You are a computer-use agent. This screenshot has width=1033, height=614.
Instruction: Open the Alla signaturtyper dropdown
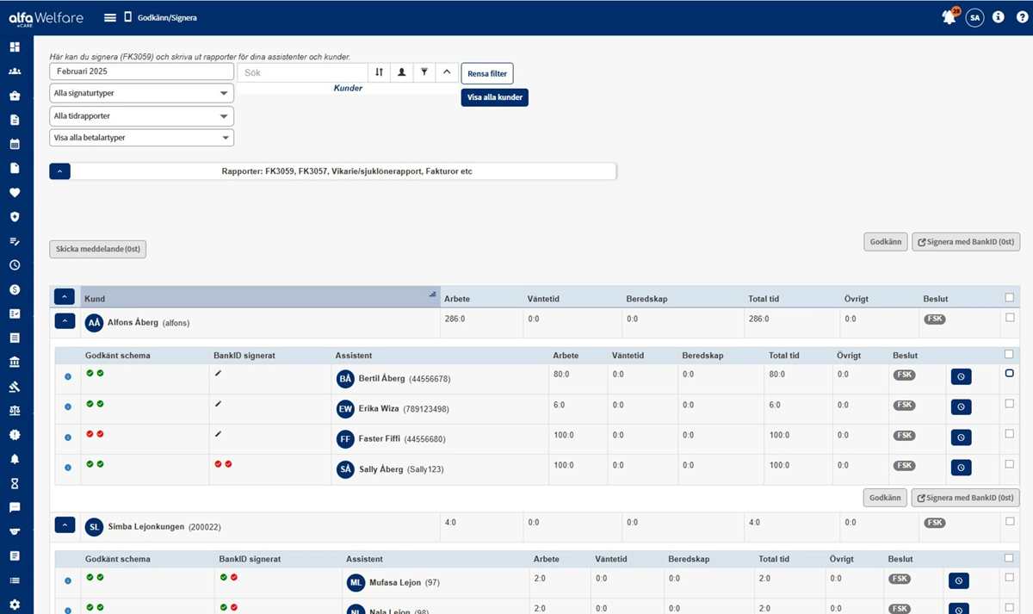click(x=141, y=92)
